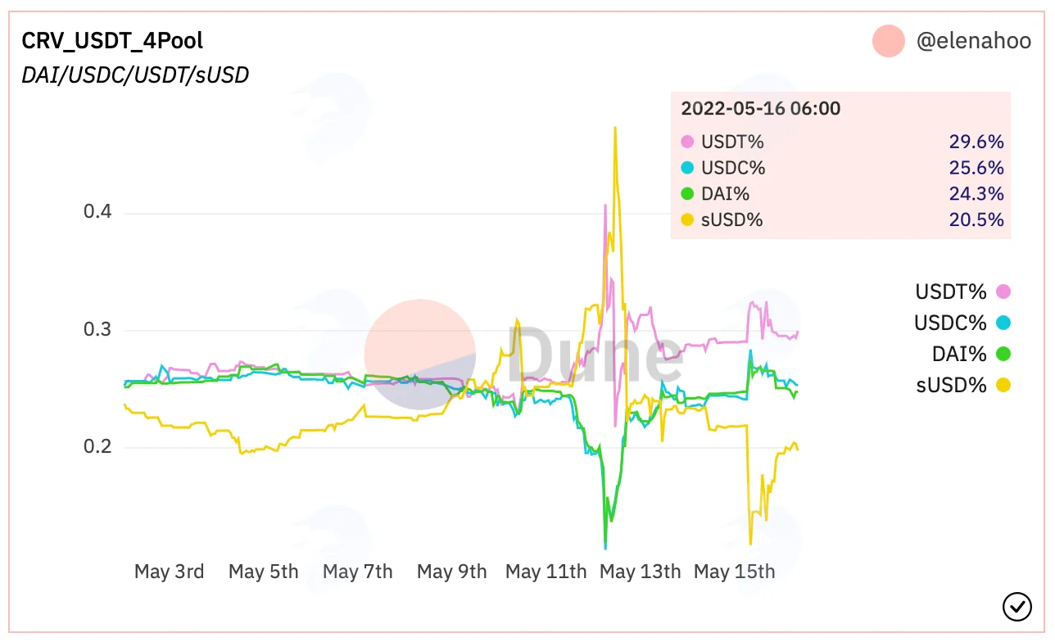Click the checkmark icon at bottom right
The image size is (1055, 642).
tap(1017, 606)
